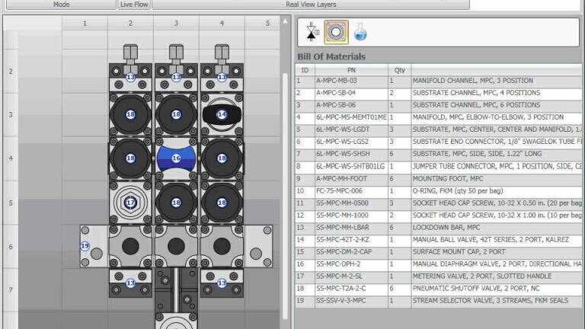Select pneumatic valve 18 at column 2 row 3

130,114
